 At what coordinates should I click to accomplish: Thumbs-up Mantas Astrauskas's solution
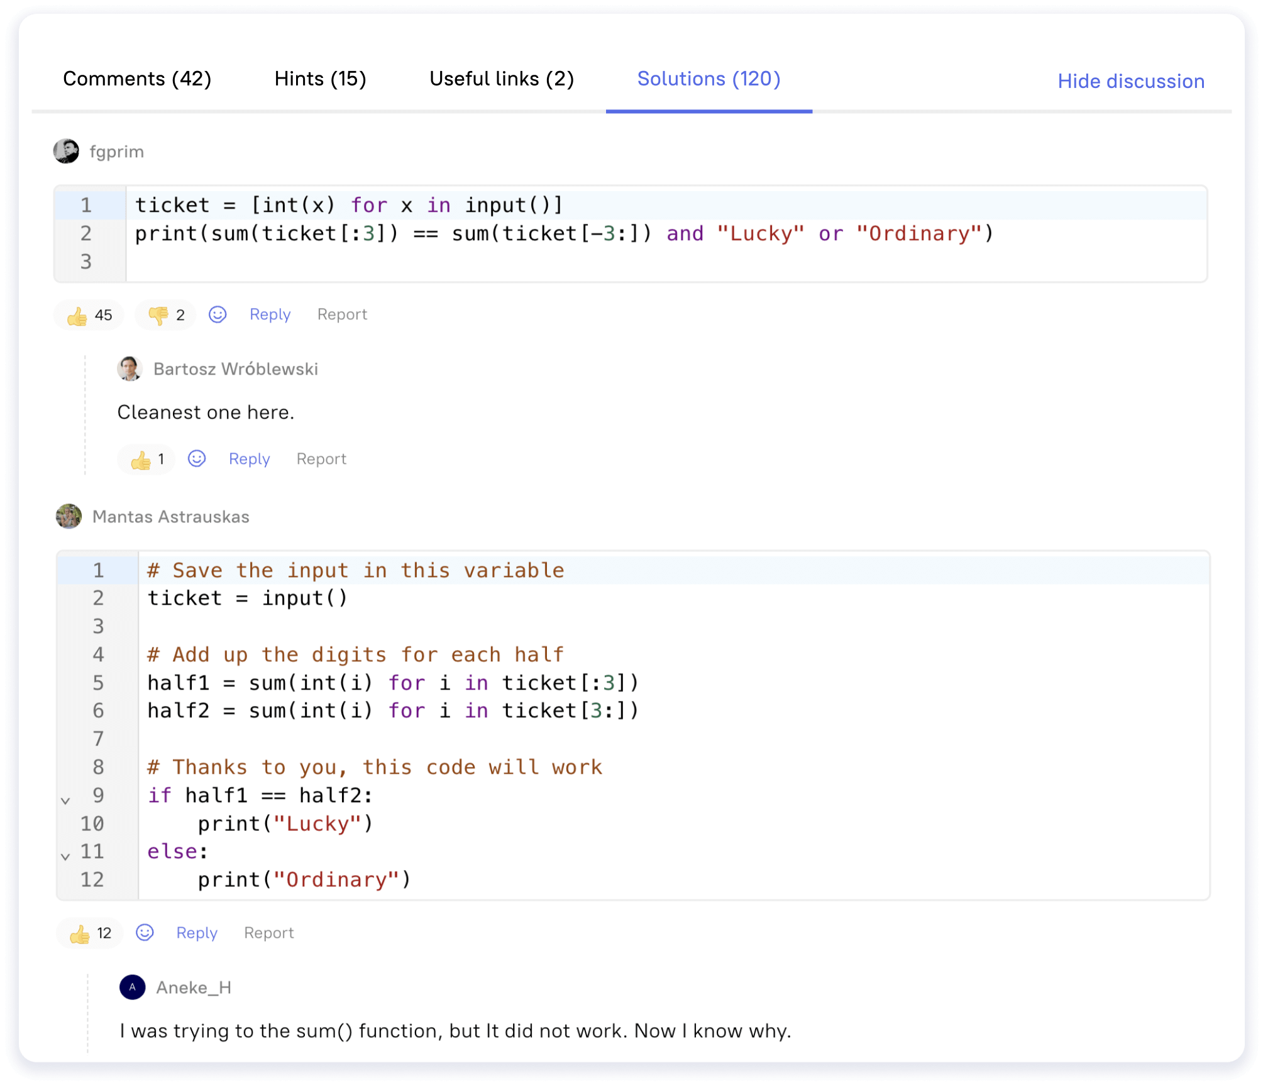click(x=90, y=934)
